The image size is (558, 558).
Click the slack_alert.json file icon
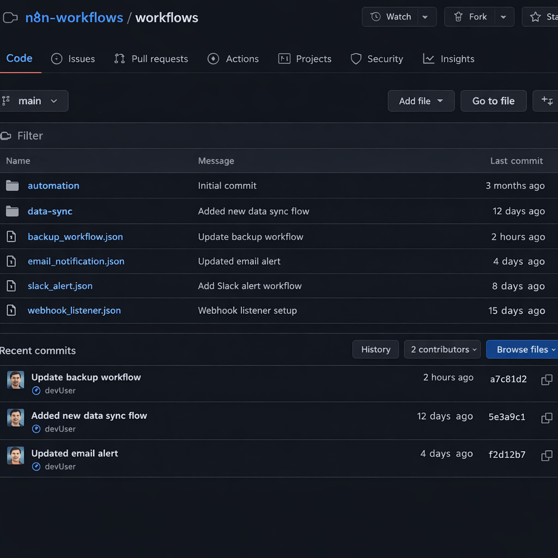point(11,286)
